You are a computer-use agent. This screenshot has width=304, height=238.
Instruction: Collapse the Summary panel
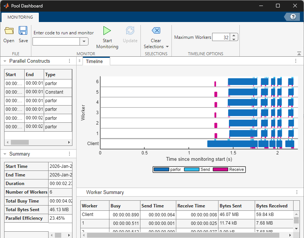coord(5,154)
